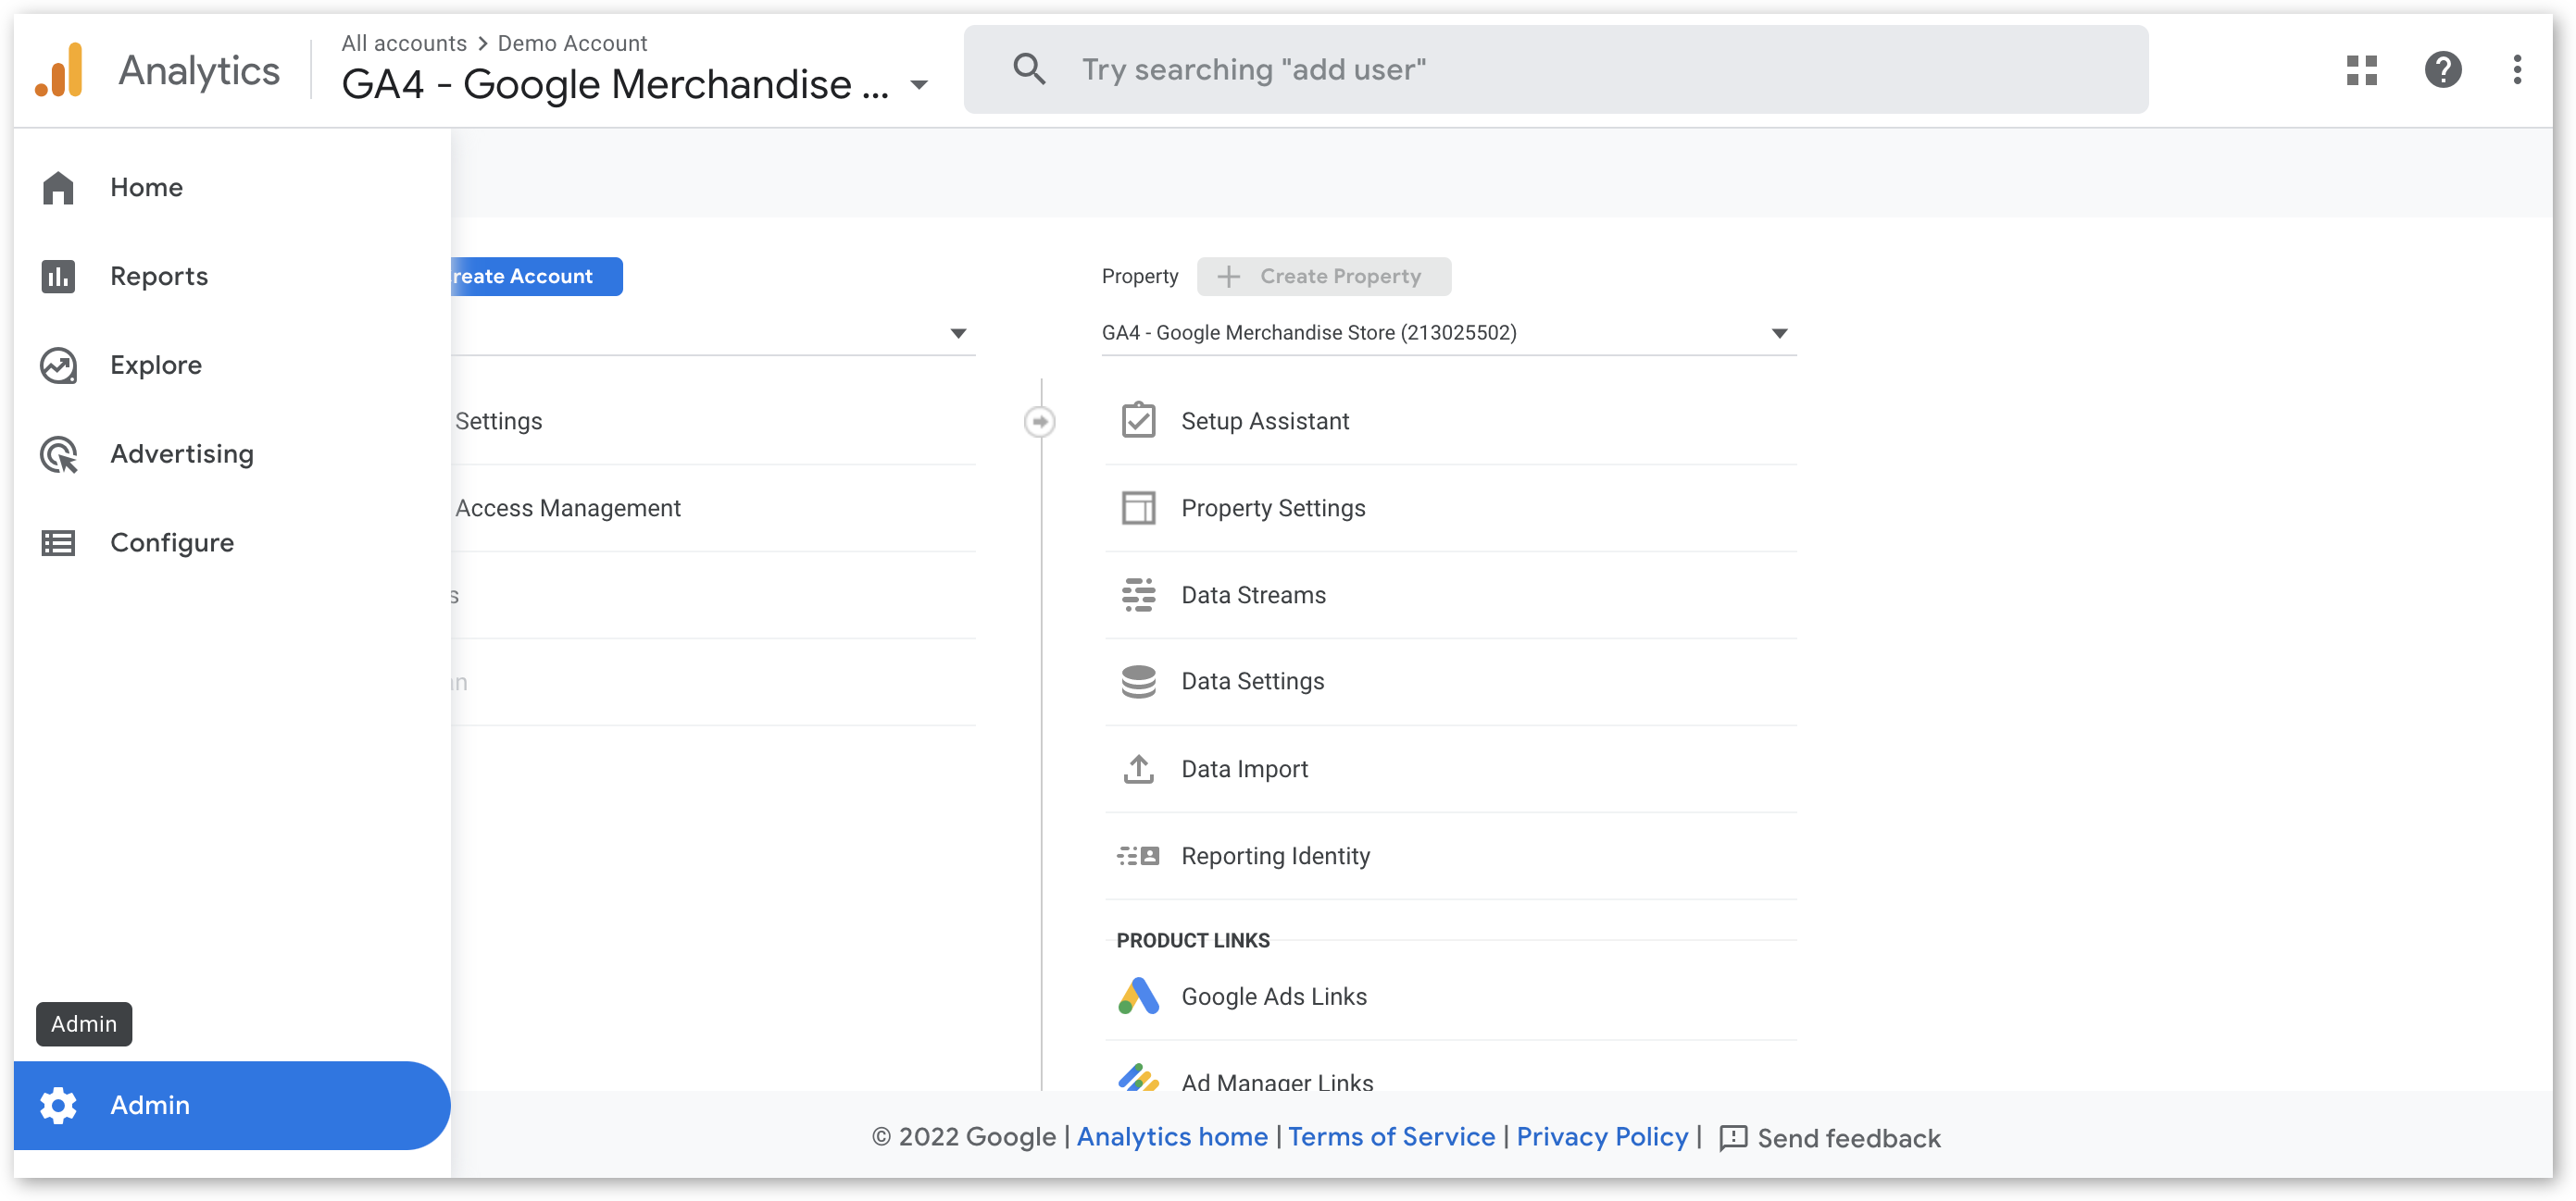Click the Analytics home link
Screen dimensions: 2576x1201
[1173, 1137]
